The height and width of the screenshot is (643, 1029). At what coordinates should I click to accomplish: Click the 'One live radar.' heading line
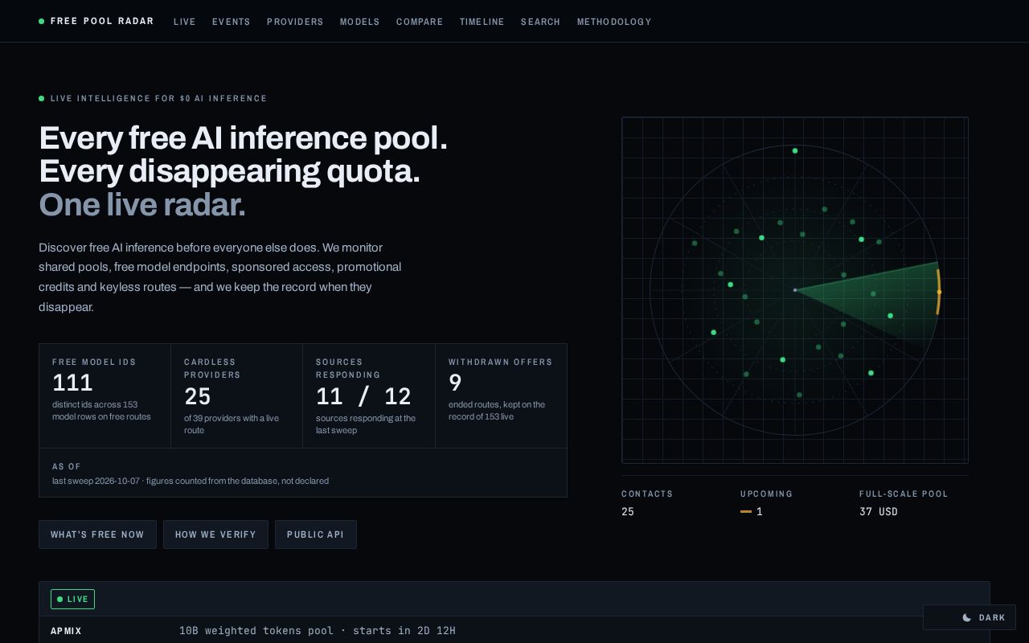click(142, 205)
